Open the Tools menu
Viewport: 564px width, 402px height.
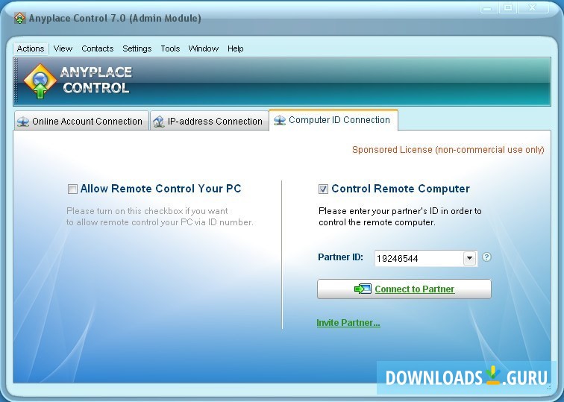pyautogui.click(x=170, y=48)
